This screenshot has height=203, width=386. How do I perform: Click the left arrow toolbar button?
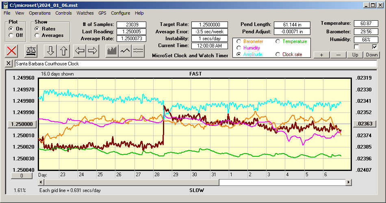(80, 51)
